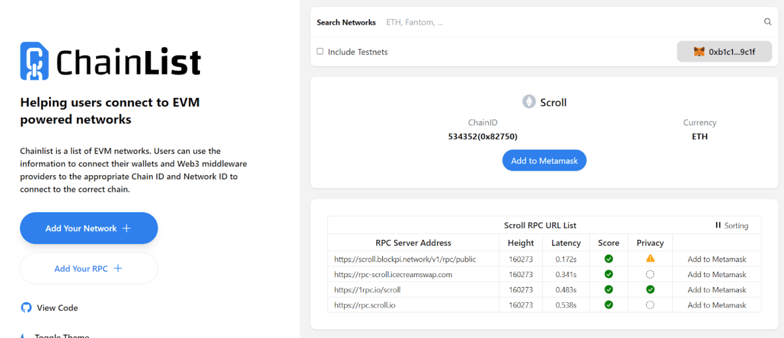The height and width of the screenshot is (338, 784).
Task: Click the dashed privacy circle for icecreamswap RPC
Action: point(650,275)
